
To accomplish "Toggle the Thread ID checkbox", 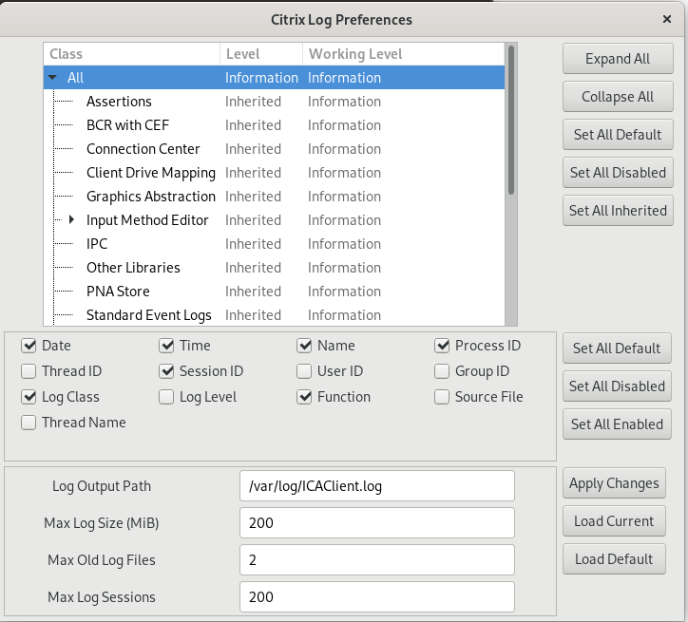I will [x=29, y=371].
